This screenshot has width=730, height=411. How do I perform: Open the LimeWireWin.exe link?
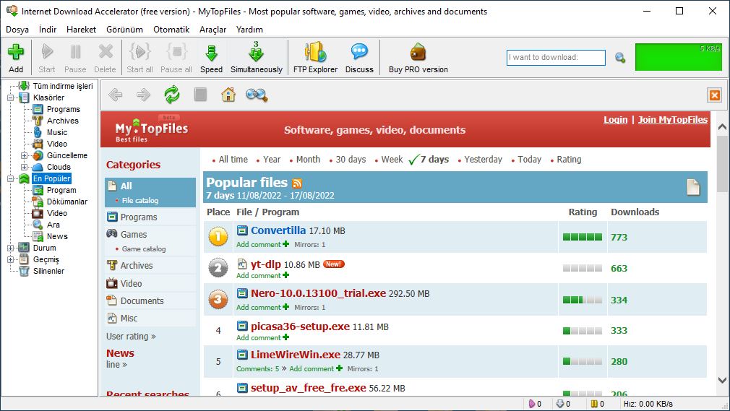pos(296,355)
